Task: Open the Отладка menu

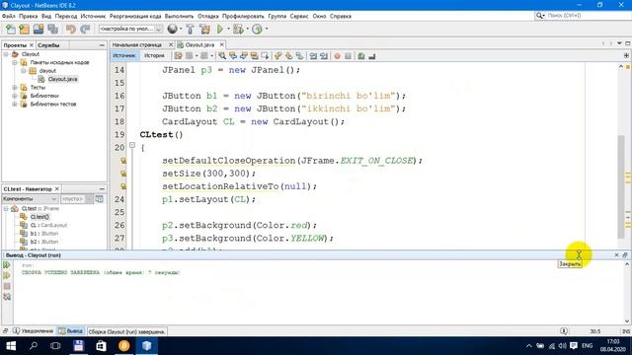Action: pyautogui.click(x=208, y=16)
